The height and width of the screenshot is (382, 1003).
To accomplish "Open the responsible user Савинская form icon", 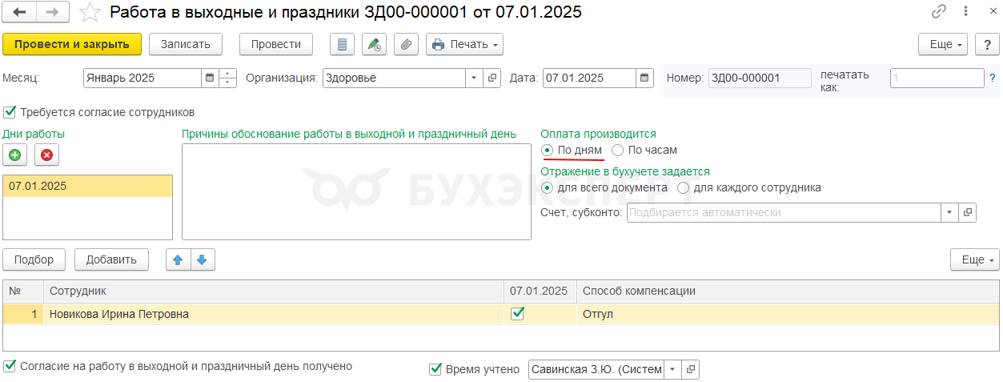I will click(x=689, y=369).
